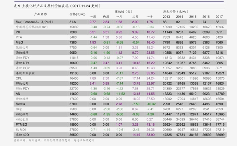
Task: Select the AN product name
Action: [18, 94]
